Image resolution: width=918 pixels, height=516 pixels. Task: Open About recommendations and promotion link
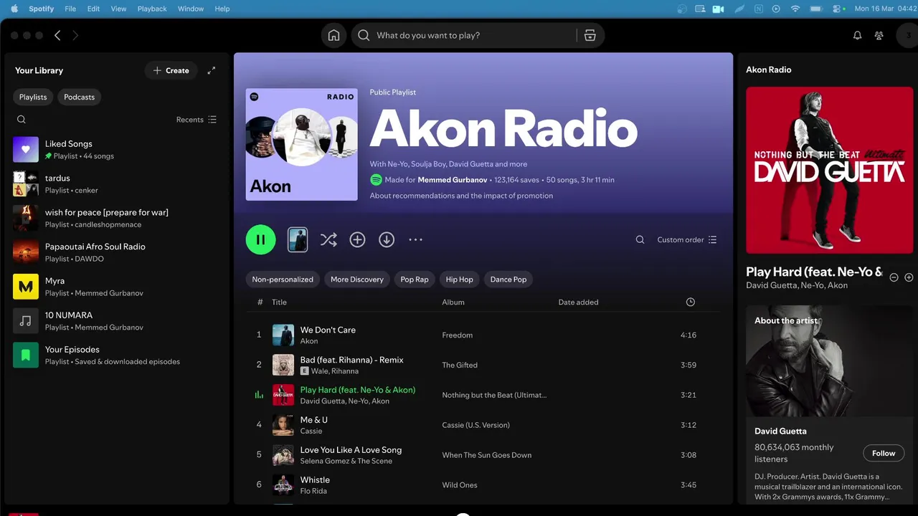click(x=461, y=196)
